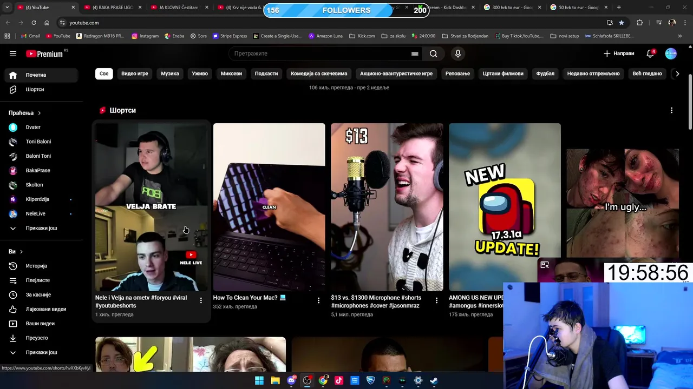The width and height of the screenshot is (693, 389).
Task: Click the Направи create button
Action: pos(619,53)
